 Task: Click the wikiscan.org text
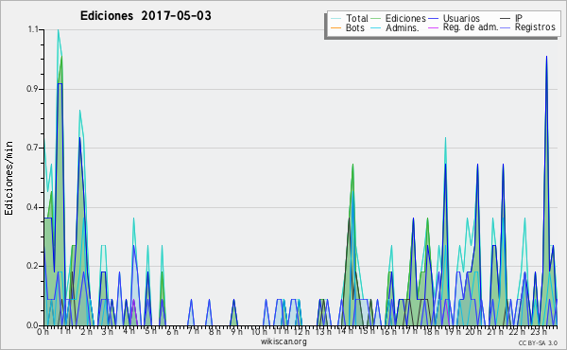pos(283,341)
